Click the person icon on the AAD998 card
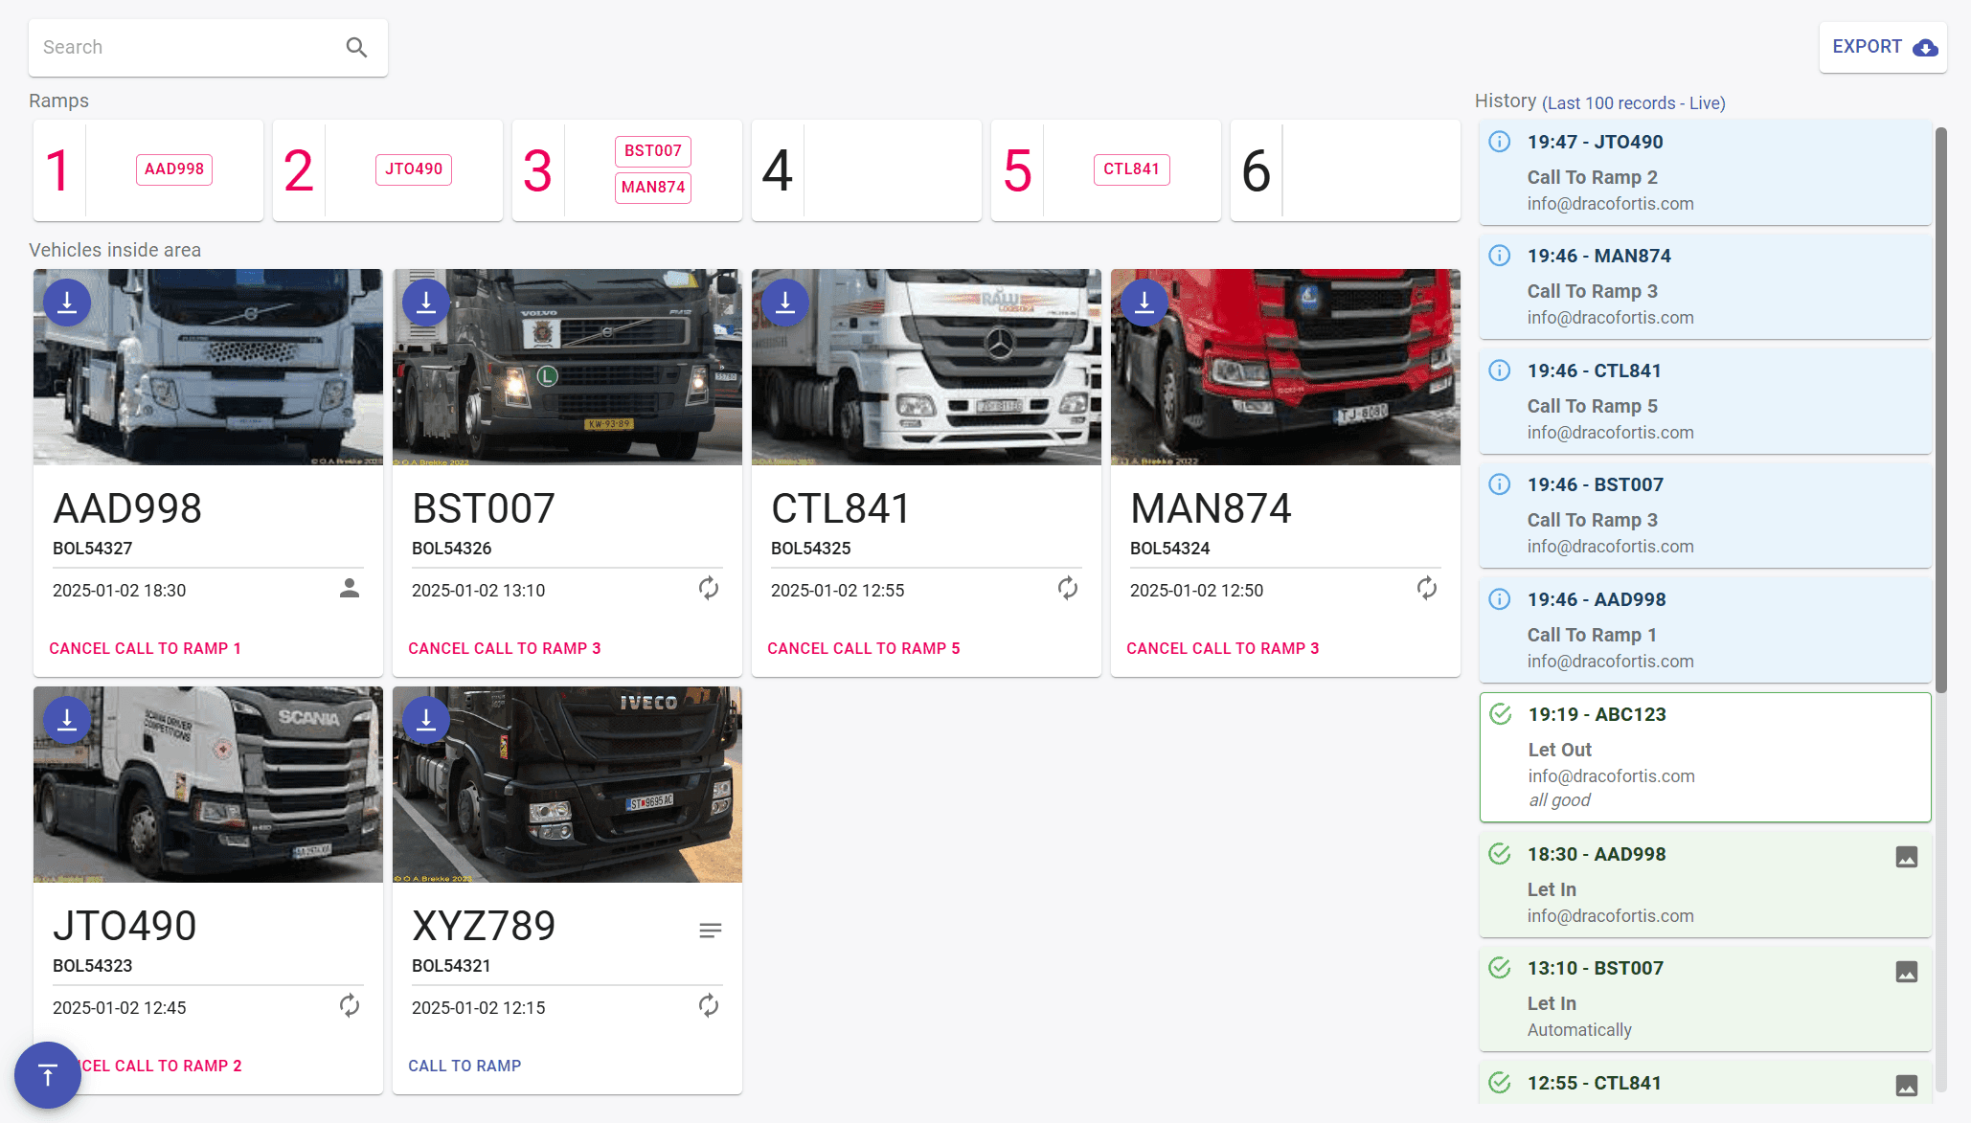Image resolution: width=1971 pixels, height=1123 pixels. (350, 589)
